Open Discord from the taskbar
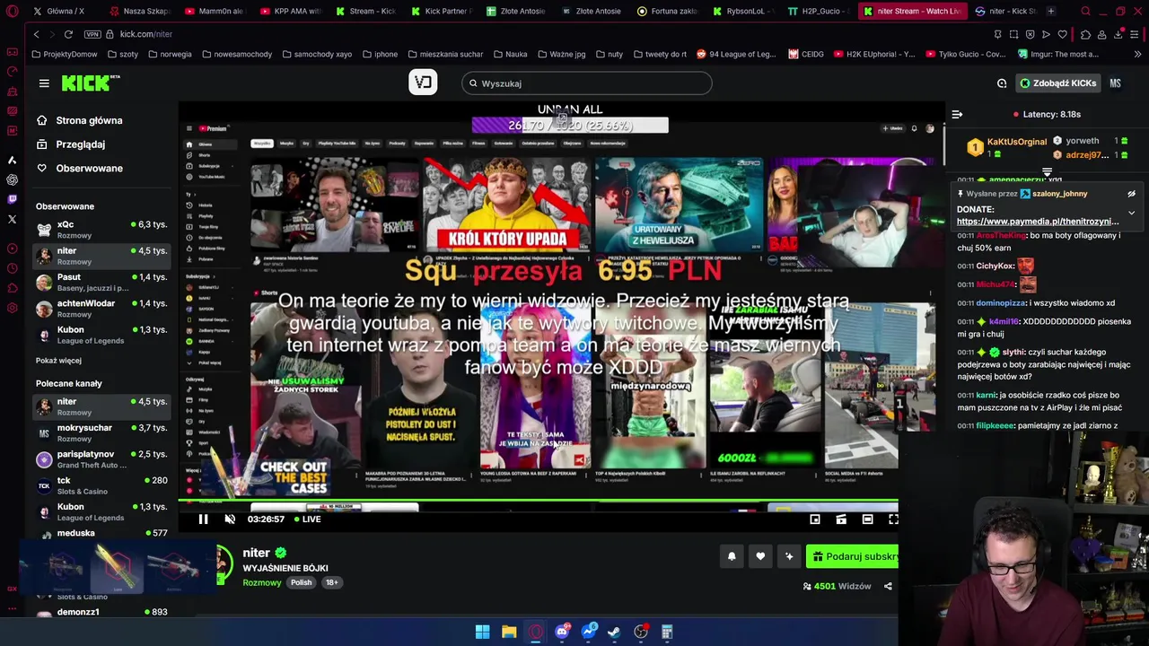1149x646 pixels. tap(562, 632)
